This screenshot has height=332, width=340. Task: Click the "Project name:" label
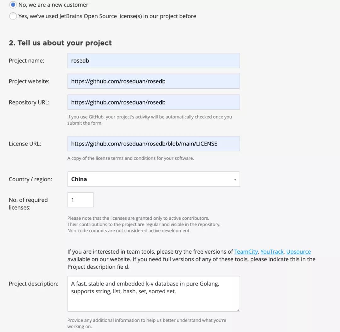tap(26, 61)
